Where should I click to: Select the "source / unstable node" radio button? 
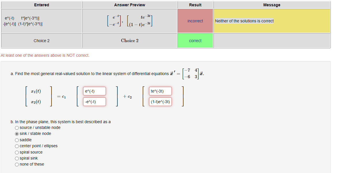click(x=17, y=128)
